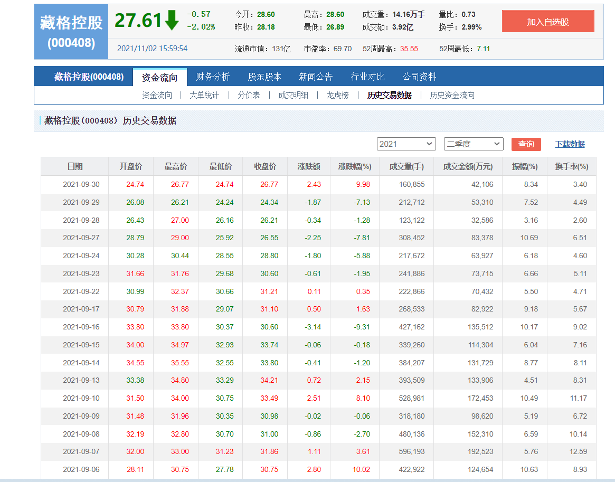Open the 龙虎榜 sub-menu link
This screenshot has height=482, width=615.
click(337, 95)
